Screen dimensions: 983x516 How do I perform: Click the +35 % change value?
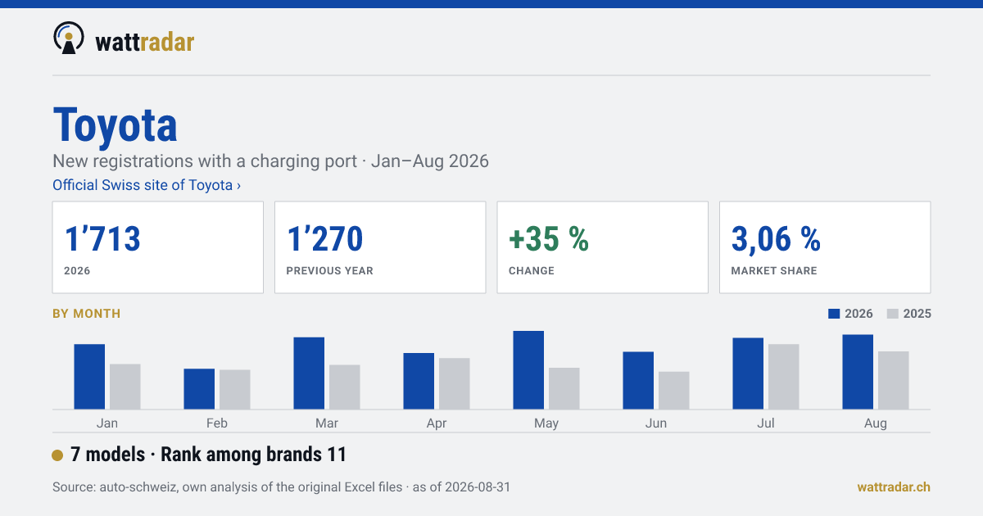(549, 238)
